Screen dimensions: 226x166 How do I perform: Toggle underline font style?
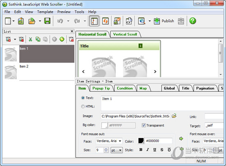pyautogui.click(x=155, y=150)
